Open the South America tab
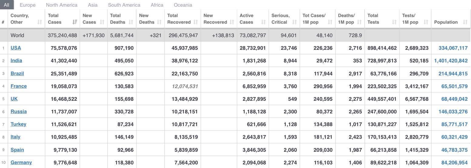Screen dimensions: 471x168 [124, 5]
